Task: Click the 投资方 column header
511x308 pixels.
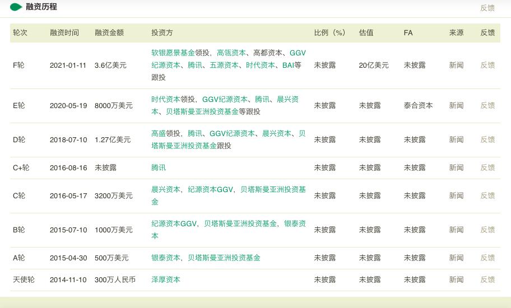Action: point(162,32)
